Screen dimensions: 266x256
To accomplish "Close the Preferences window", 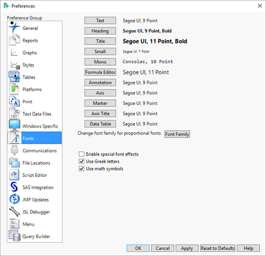I will pos(260,6).
